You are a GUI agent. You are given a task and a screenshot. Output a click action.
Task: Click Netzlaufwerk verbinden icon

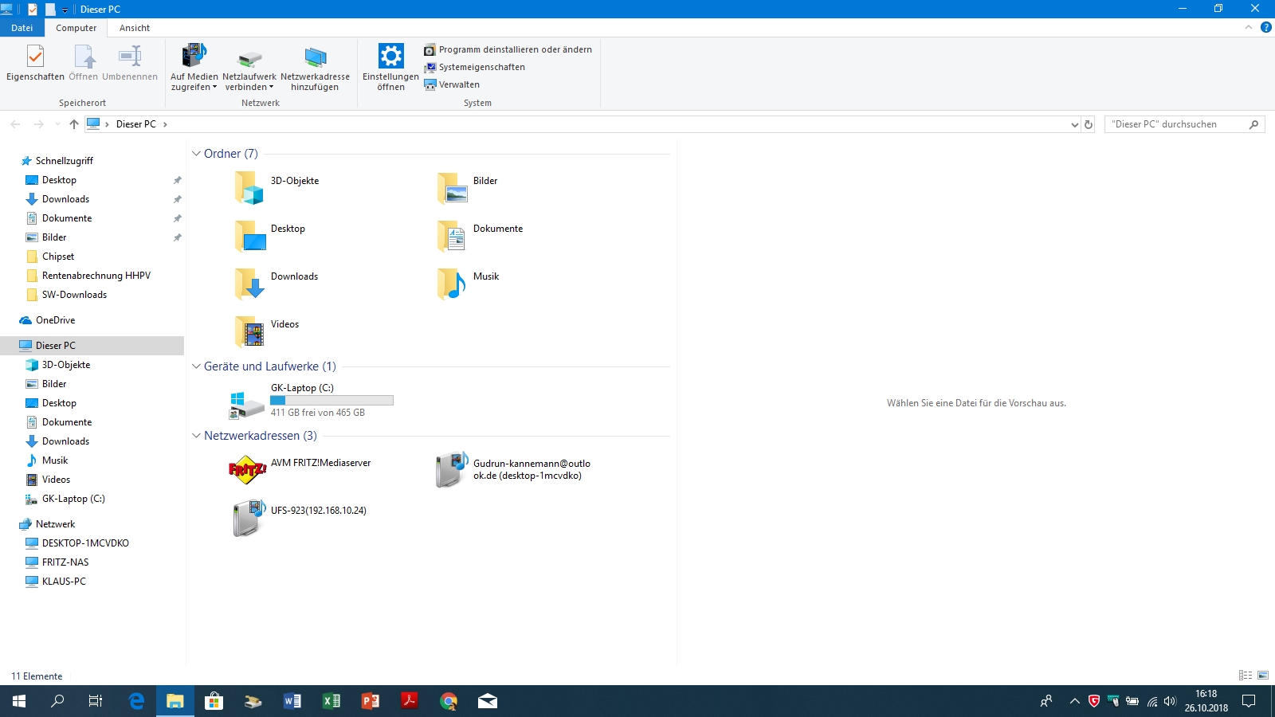[249, 58]
